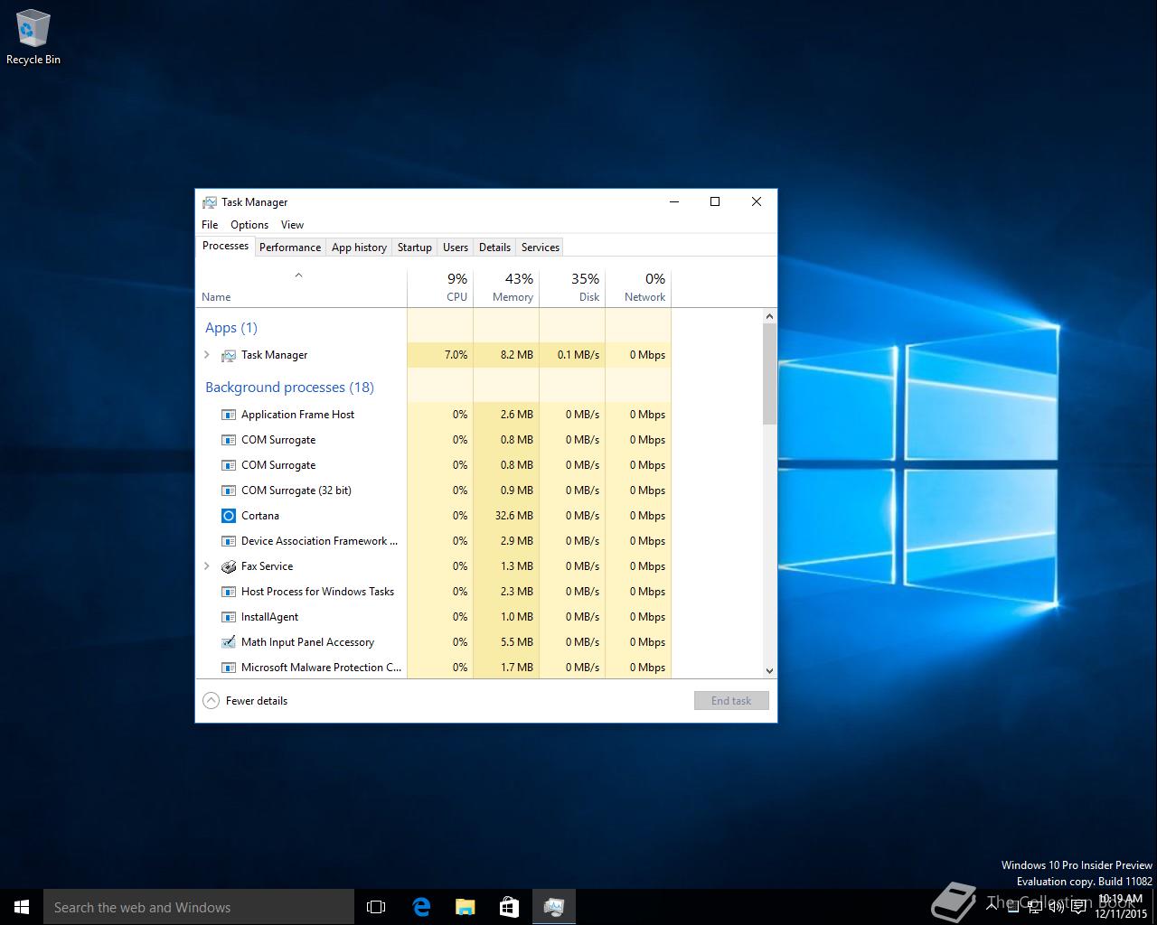
Task: Click the Search the web and Windows box
Action: tap(199, 907)
